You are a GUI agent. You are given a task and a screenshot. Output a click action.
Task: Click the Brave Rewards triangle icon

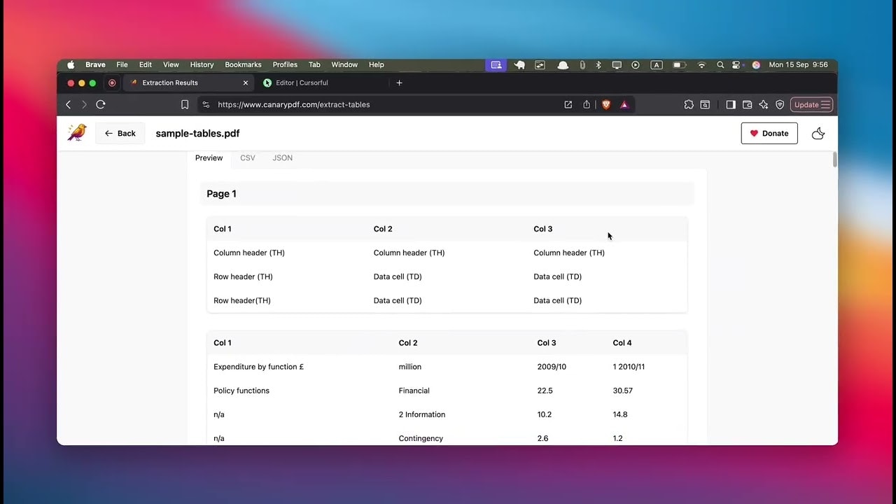pos(624,104)
